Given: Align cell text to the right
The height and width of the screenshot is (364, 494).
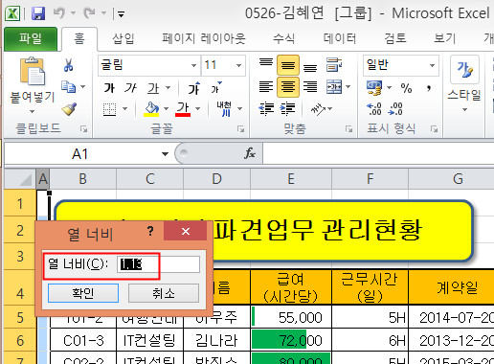Looking at the screenshot, I should [310, 87].
